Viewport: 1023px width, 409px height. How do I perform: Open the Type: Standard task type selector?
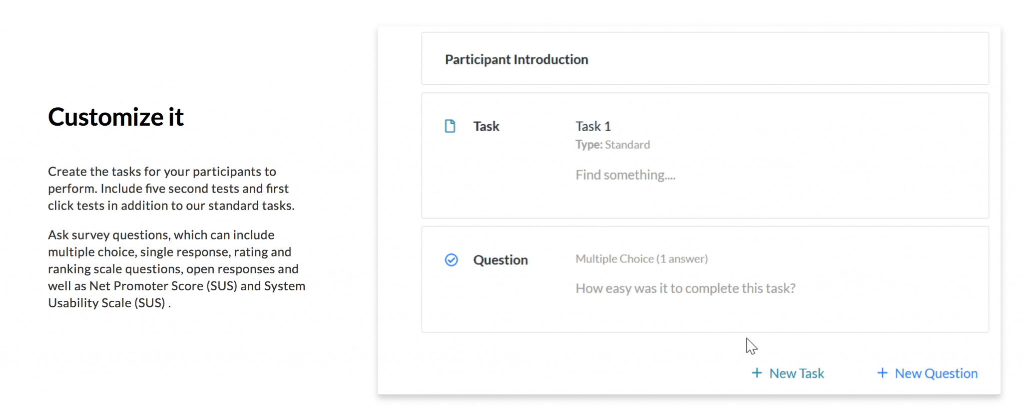tap(612, 145)
